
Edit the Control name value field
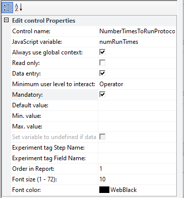pos(137,31)
